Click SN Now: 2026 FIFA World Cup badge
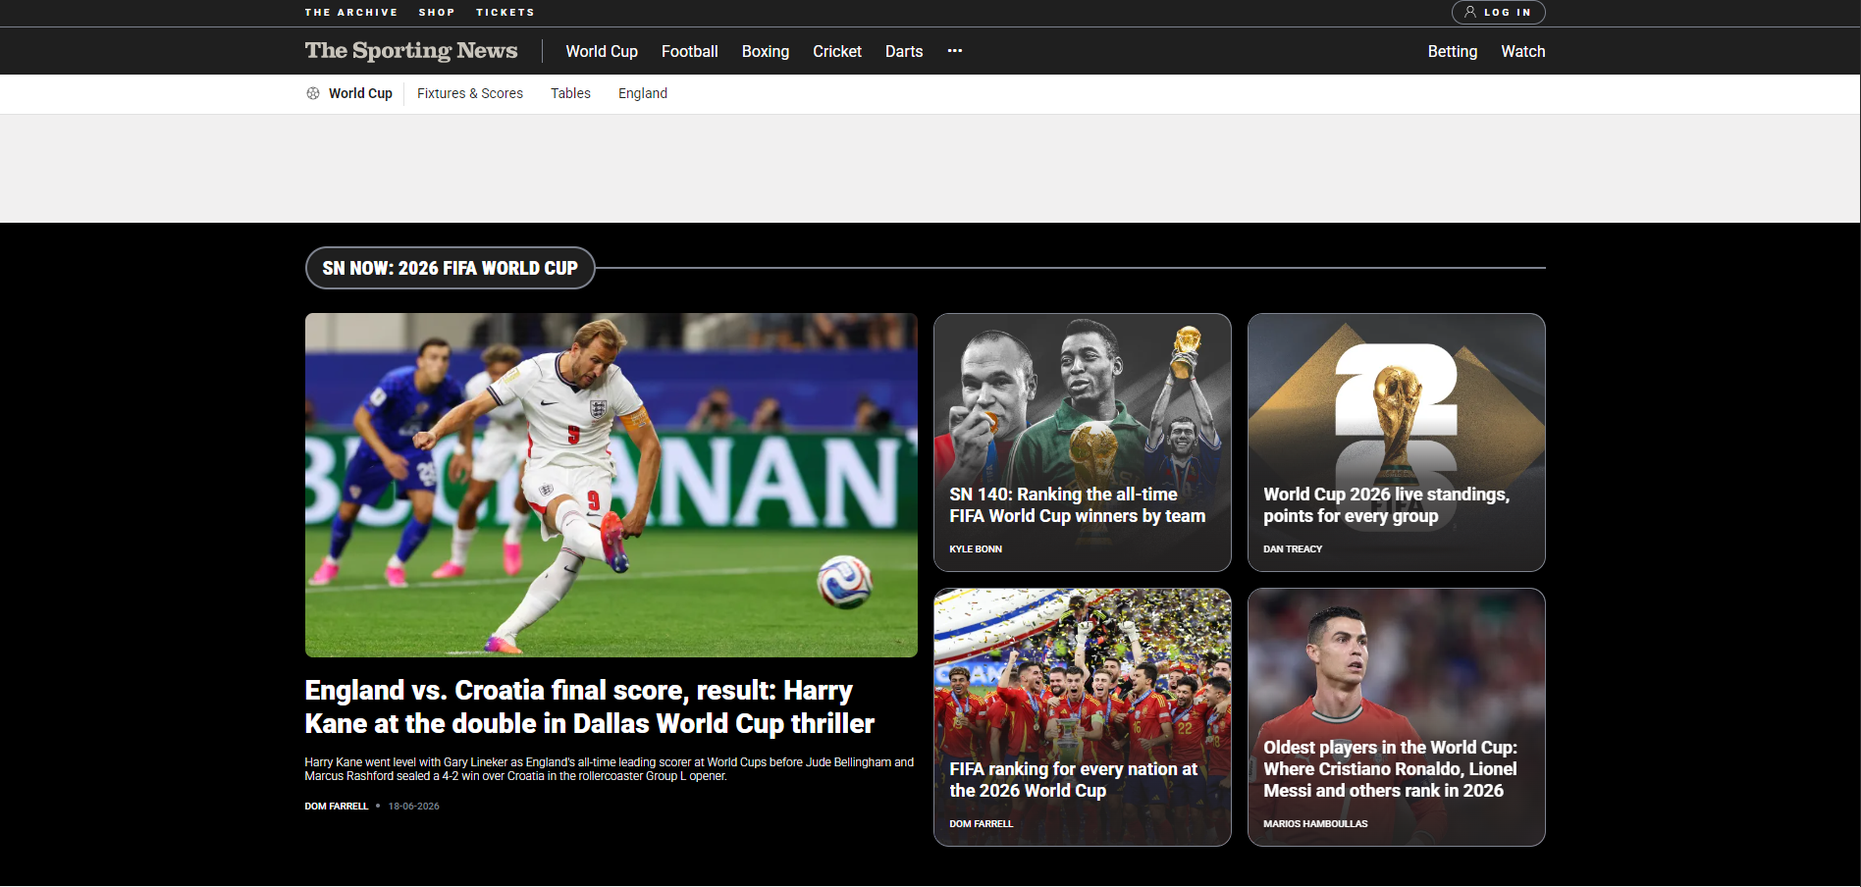The width and height of the screenshot is (1861, 887). 451,268
